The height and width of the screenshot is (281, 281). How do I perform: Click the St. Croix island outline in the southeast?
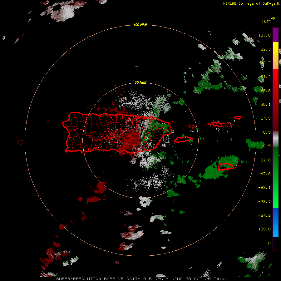tap(226, 166)
